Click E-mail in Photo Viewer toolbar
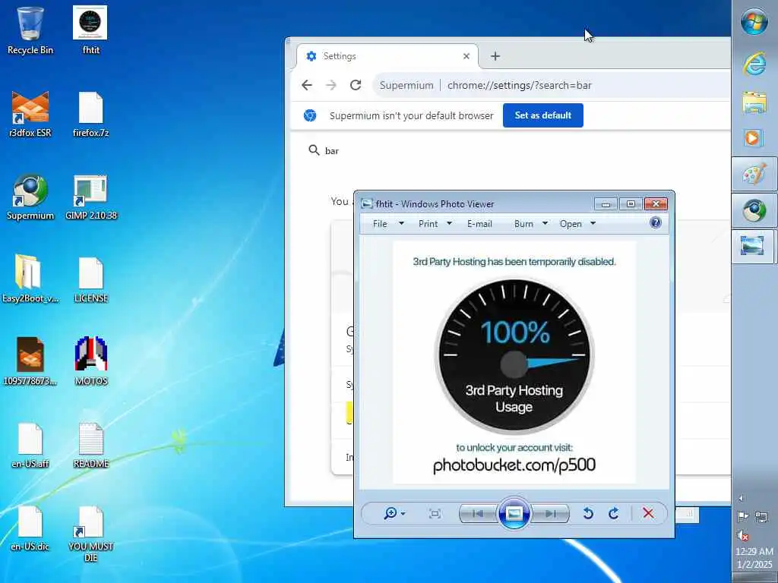The height and width of the screenshot is (583, 778). click(479, 224)
